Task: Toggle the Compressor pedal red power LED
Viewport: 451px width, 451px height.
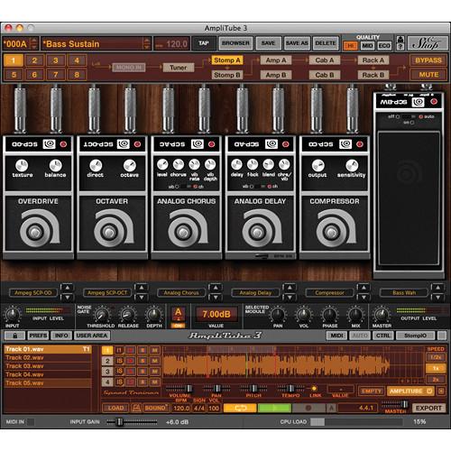Action: (360, 144)
